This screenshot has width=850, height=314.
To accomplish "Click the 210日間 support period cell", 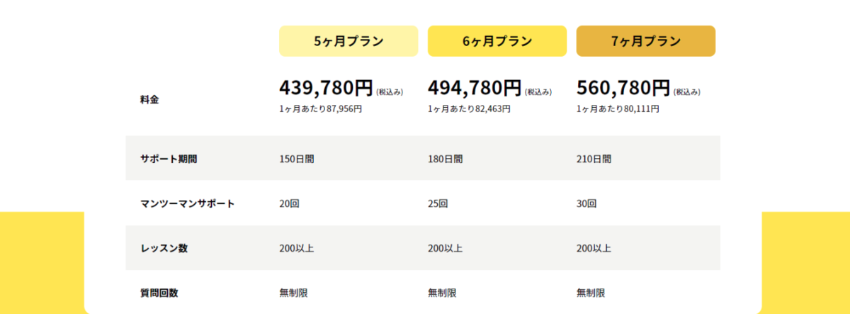I will coord(594,159).
